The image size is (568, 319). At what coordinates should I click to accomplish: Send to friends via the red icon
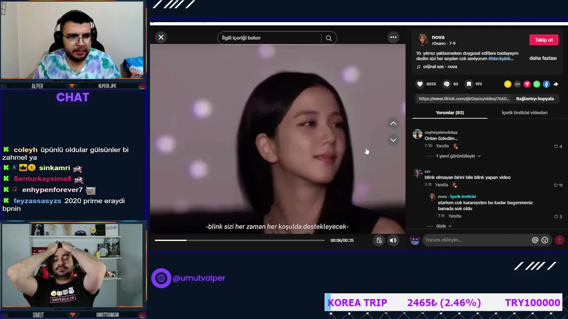coord(527,84)
